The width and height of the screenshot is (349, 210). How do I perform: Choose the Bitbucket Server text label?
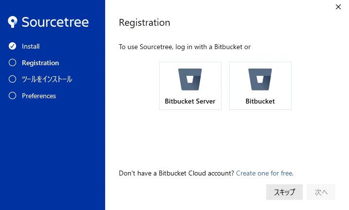click(x=190, y=101)
